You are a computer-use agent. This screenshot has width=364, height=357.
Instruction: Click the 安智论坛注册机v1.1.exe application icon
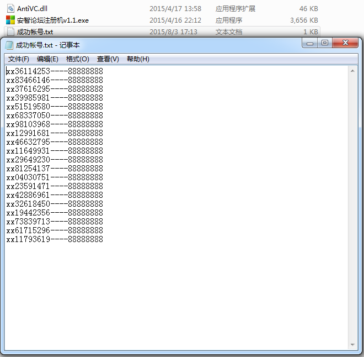[x=10, y=20]
